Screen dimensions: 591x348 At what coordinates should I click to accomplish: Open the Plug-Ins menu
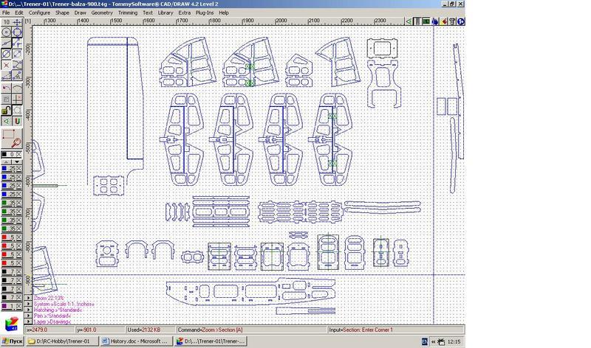click(206, 13)
